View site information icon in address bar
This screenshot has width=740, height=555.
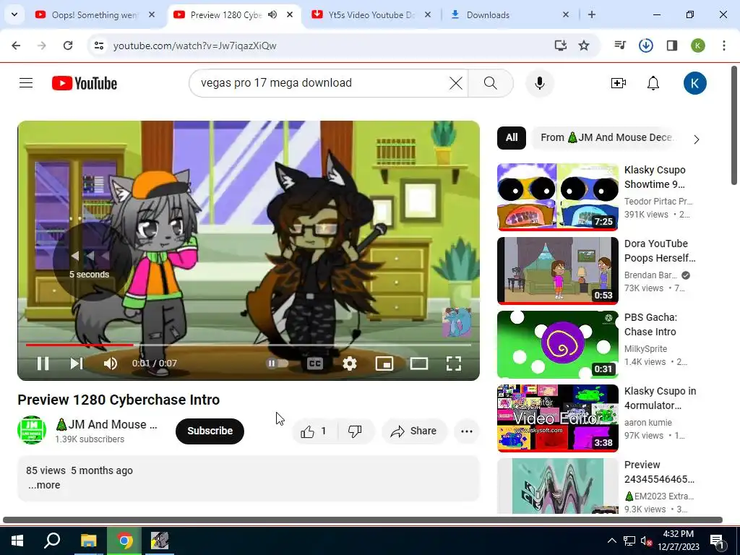pyautogui.click(x=99, y=46)
